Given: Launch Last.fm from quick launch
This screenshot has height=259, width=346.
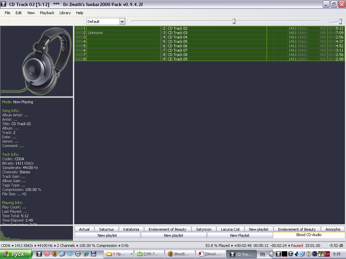Looking at the screenshot, I should 47,254.
